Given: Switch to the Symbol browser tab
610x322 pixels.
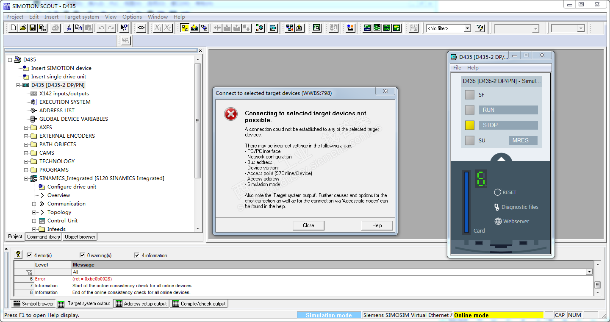Looking at the screenshot, I should [x=33, y=303].
